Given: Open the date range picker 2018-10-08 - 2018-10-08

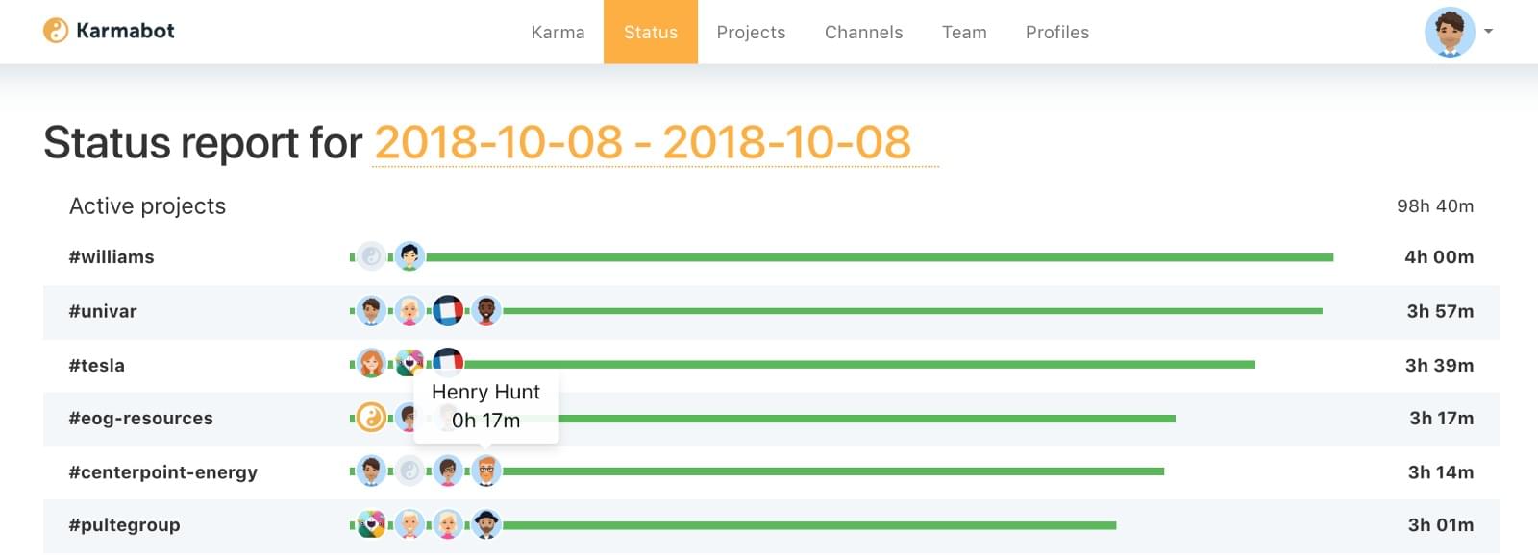Looking at the screenshot, I should (642, 142).
